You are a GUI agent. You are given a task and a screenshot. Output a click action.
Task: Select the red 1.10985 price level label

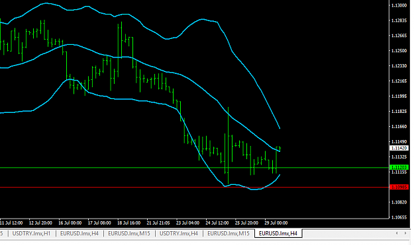pyautogui.click(x=399, y=187)
